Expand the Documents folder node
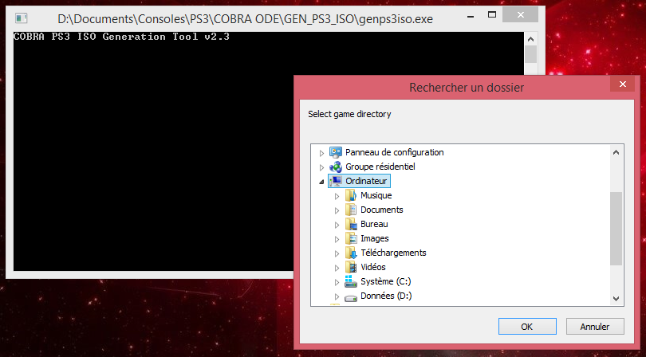646x357 pixels. (337, 211)
